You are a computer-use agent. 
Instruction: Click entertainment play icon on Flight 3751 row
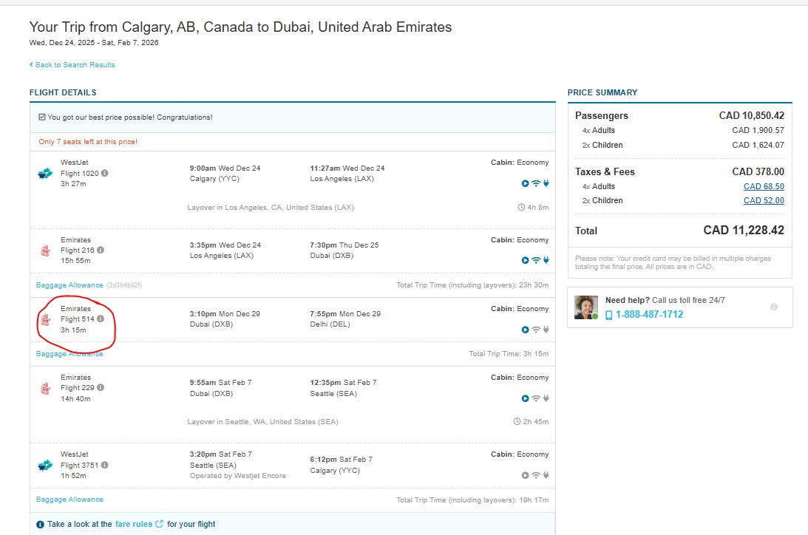(525, 475)
